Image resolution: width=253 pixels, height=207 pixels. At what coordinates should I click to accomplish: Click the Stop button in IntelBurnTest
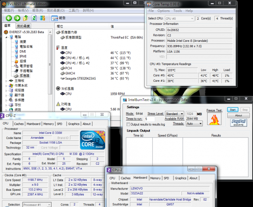(245, 110)
